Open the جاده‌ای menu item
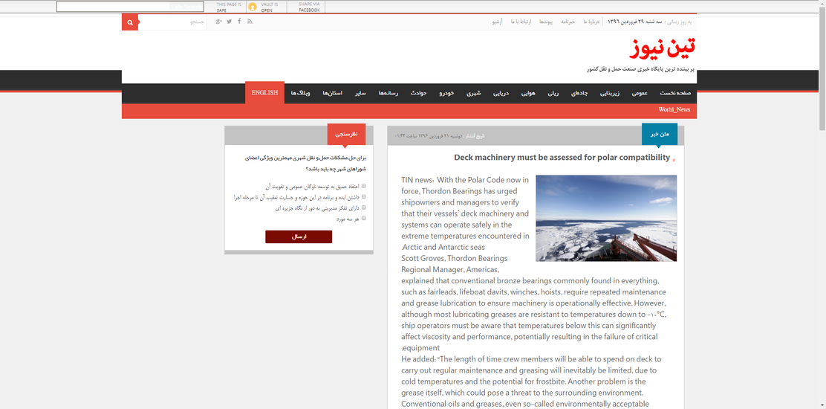The image size is (826, 409). pos(579,93)
